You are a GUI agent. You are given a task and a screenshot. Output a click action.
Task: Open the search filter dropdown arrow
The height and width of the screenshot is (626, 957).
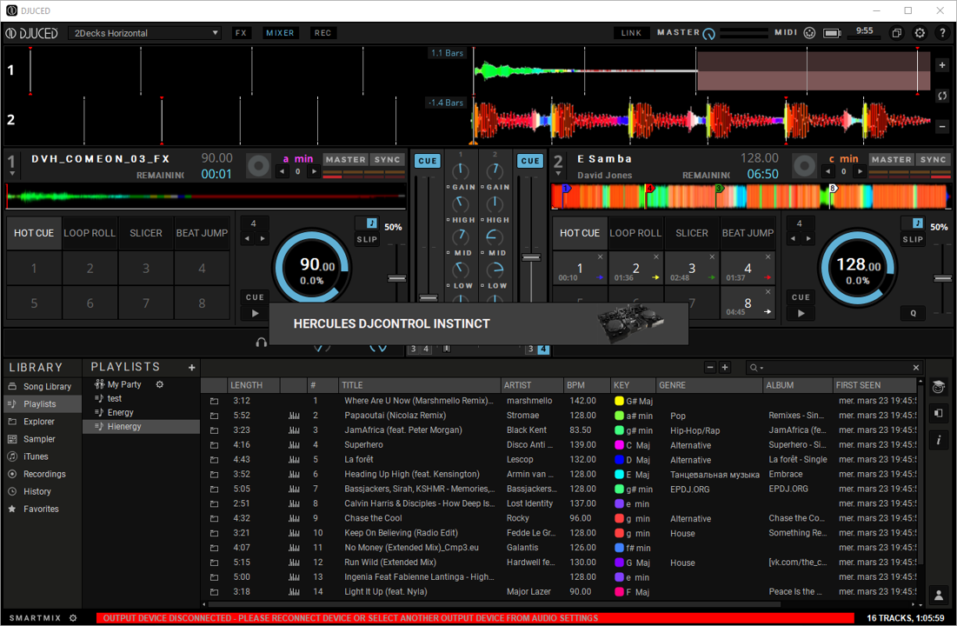[x=762, y=368]
